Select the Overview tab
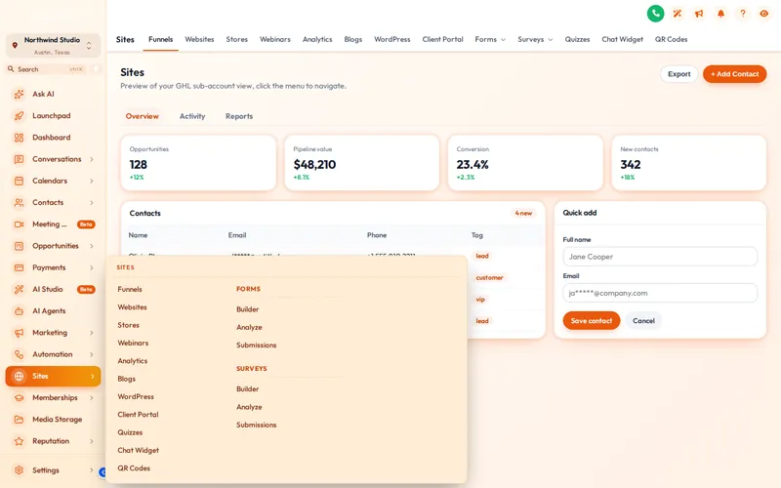781x488 pixels. [142, 116]
